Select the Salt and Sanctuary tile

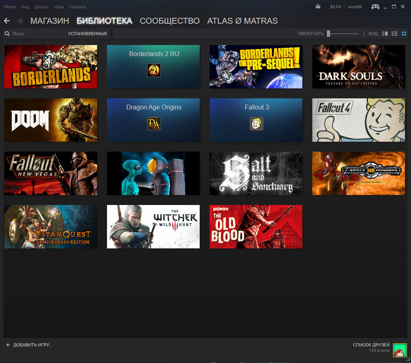point(256,173)
